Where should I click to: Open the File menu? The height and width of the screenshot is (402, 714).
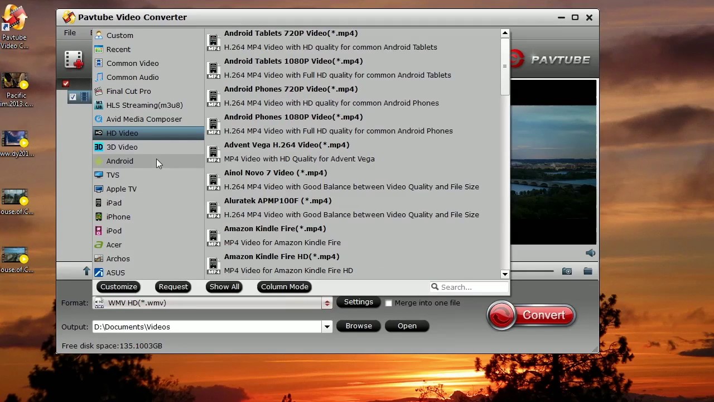pyautogui.click(x=70, y=33)
